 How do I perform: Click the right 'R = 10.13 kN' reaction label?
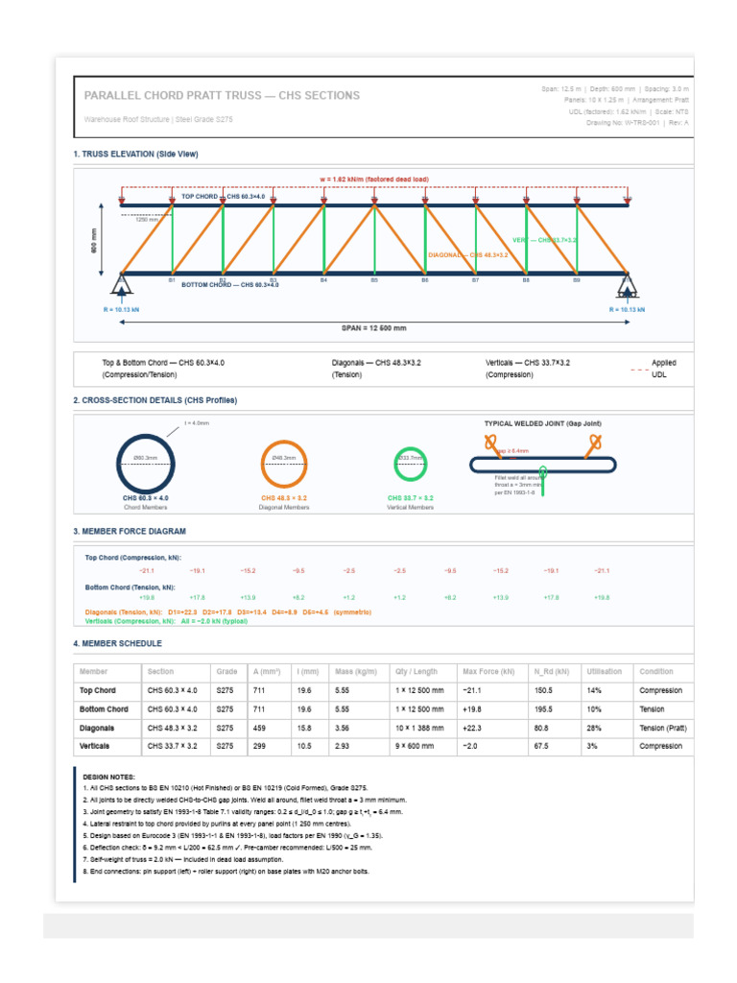point(627,310)
